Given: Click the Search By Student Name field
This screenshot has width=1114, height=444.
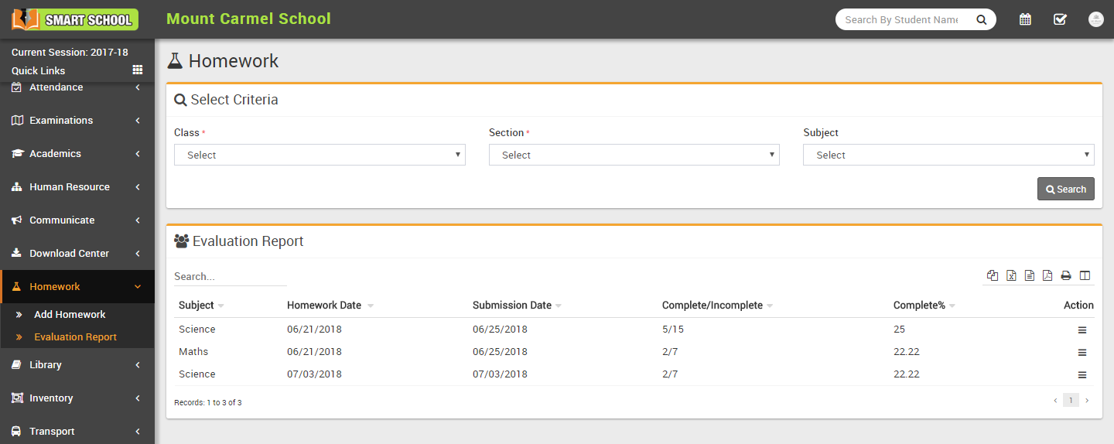Looking at the screenshot, I should tap(901, 20).
